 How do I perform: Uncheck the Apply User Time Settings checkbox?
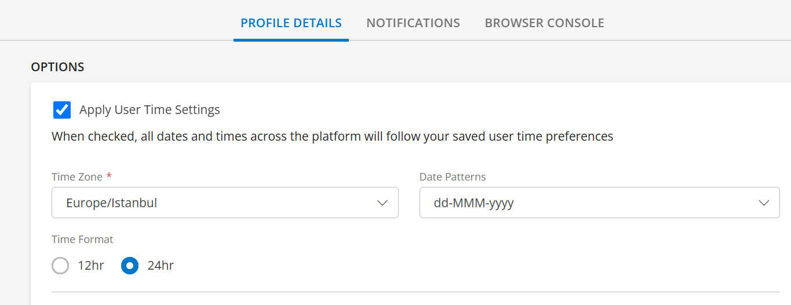[62, 110]
